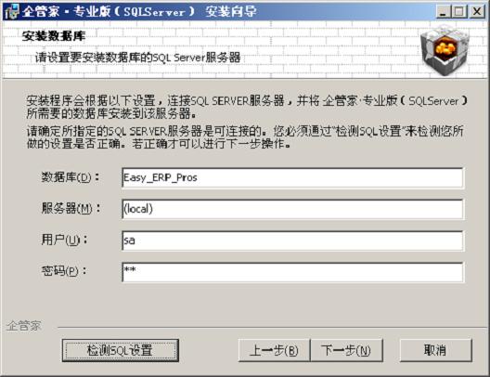This screenshot has height=377, width=490.
Task: Click the 安装数据库 heading text
Action: tap(54, 36)
